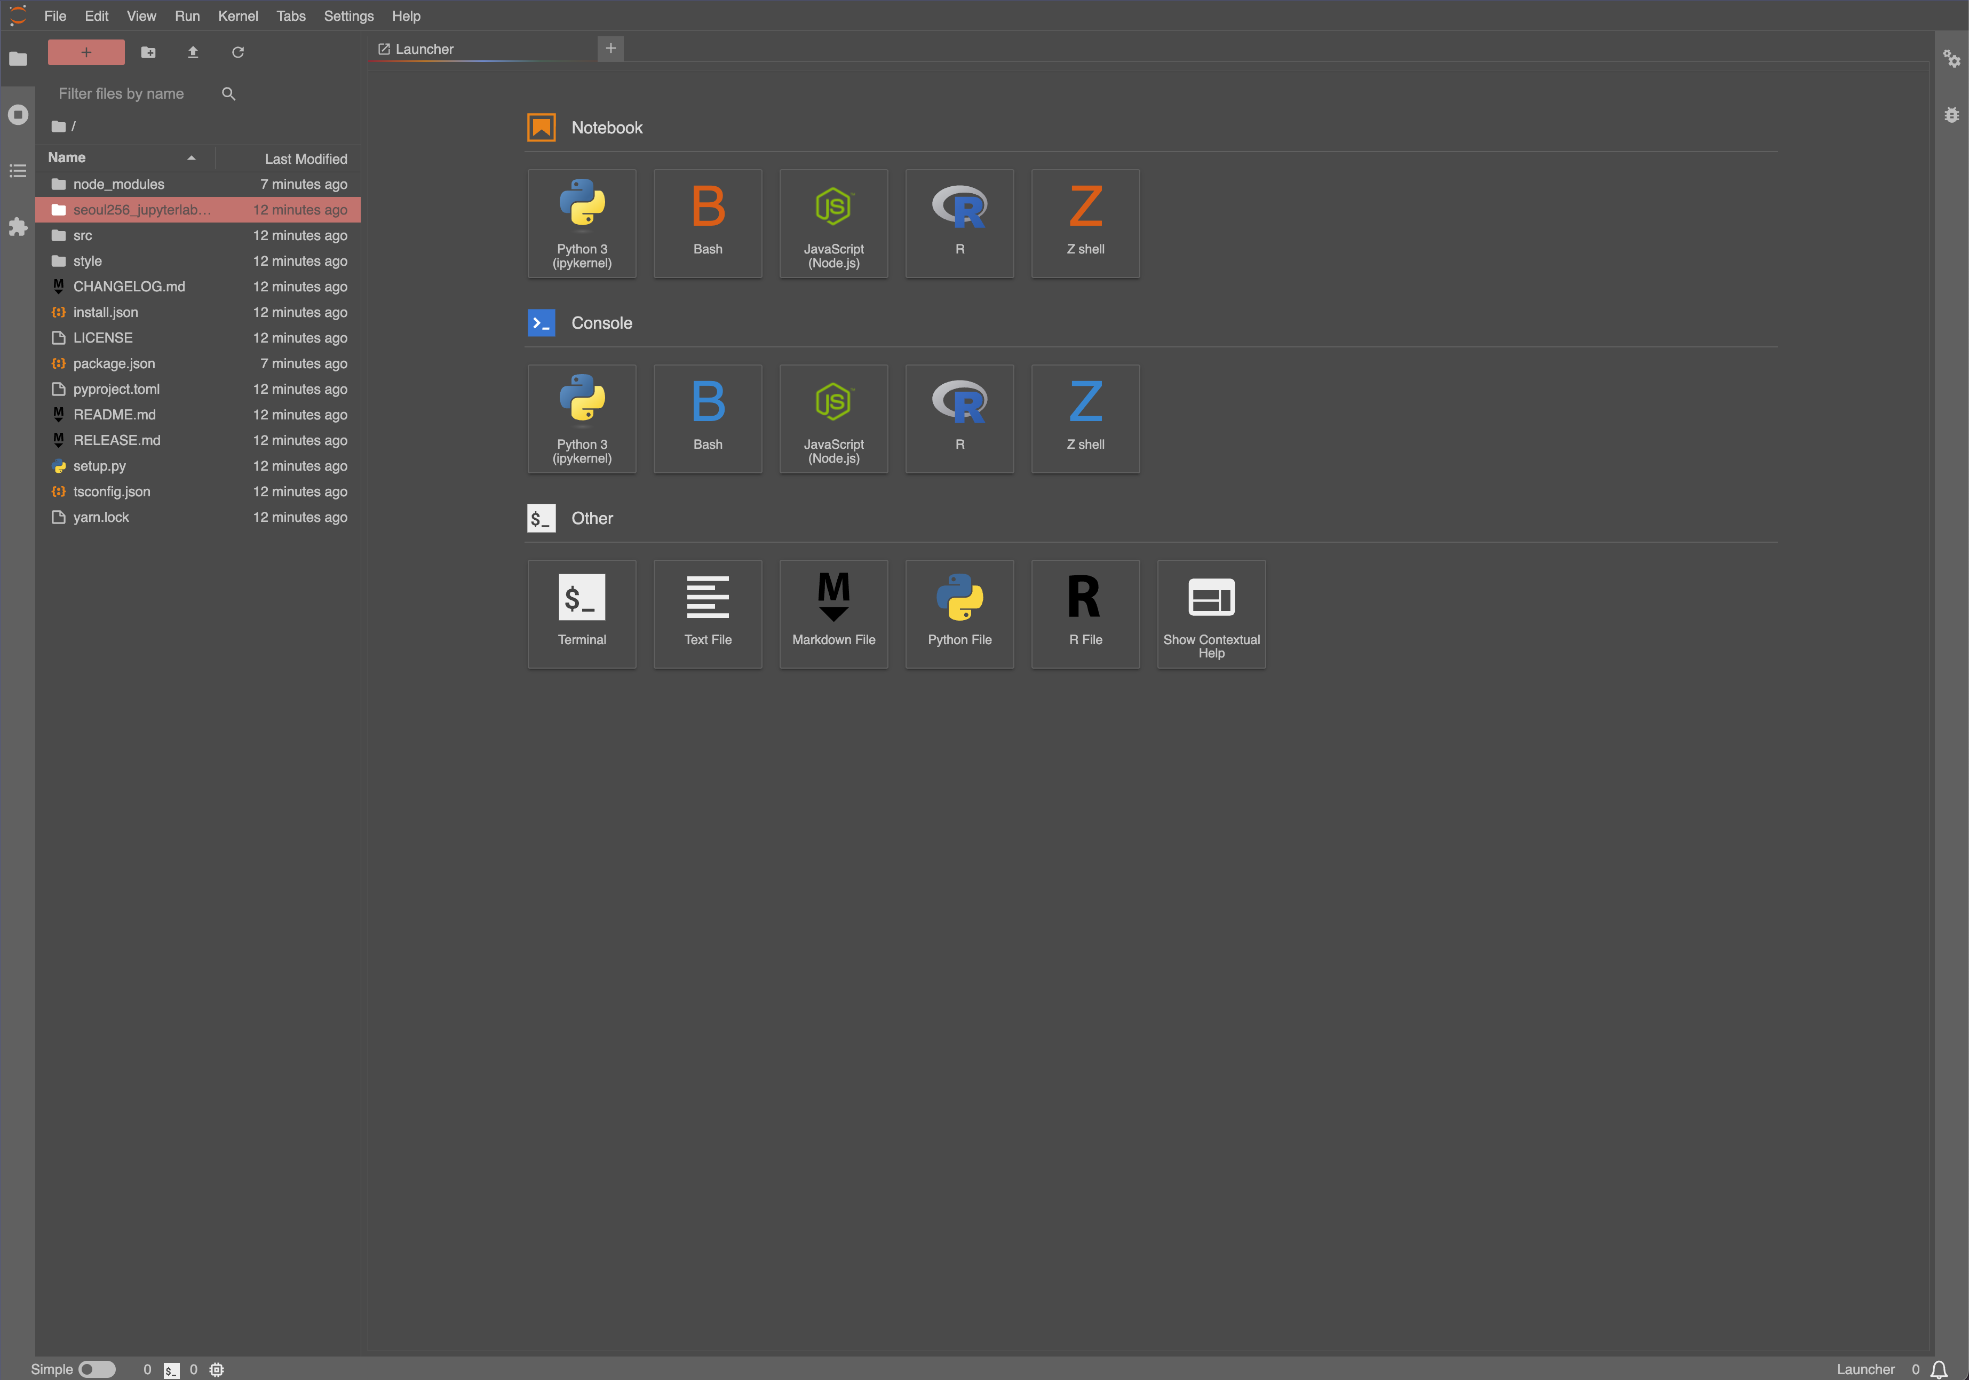Open the Property Inspector gears icon

tap(1951, 58)
